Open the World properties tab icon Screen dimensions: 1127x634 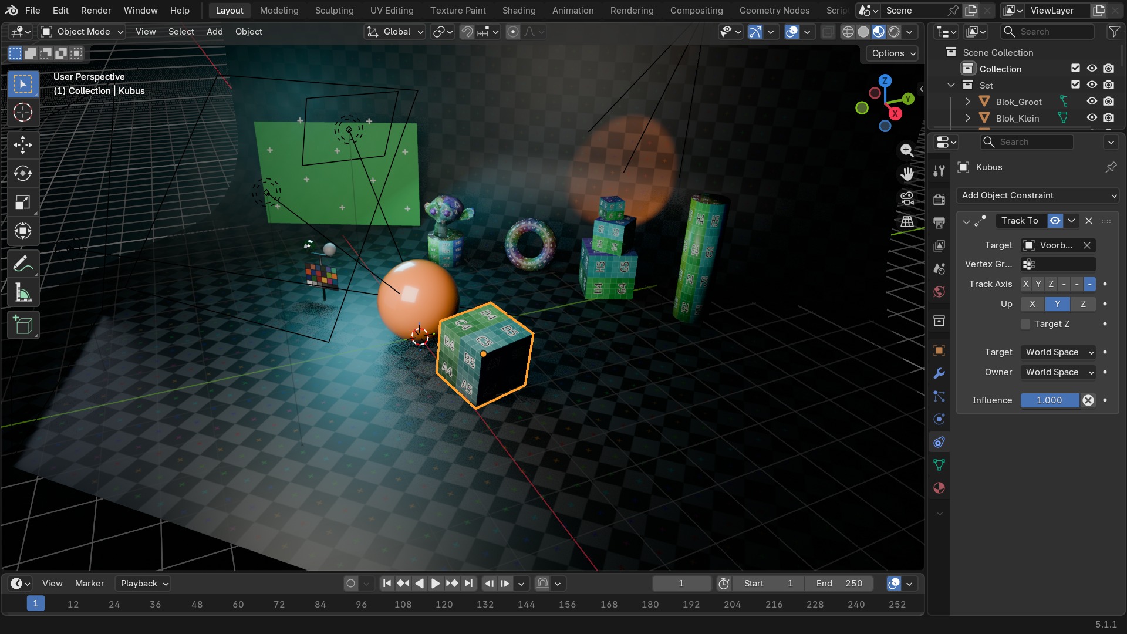click(x=939, y=292)
